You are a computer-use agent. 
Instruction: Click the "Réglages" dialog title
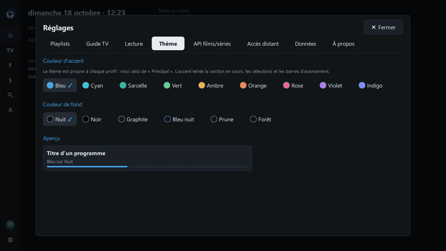tap(58, 28)
